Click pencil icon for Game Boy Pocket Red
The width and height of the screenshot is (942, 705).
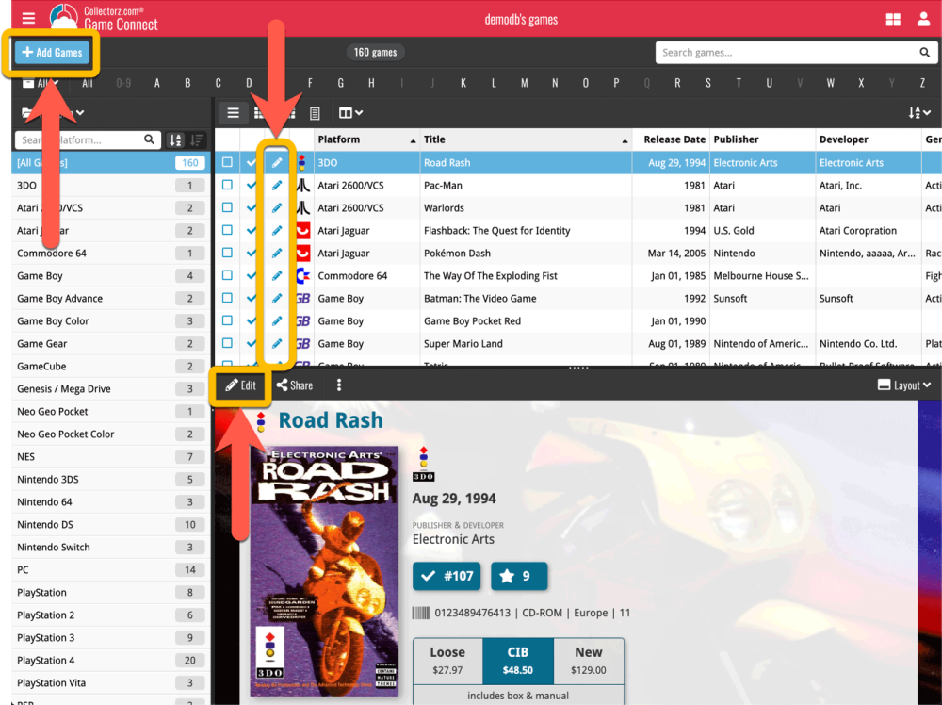point(276,321)
